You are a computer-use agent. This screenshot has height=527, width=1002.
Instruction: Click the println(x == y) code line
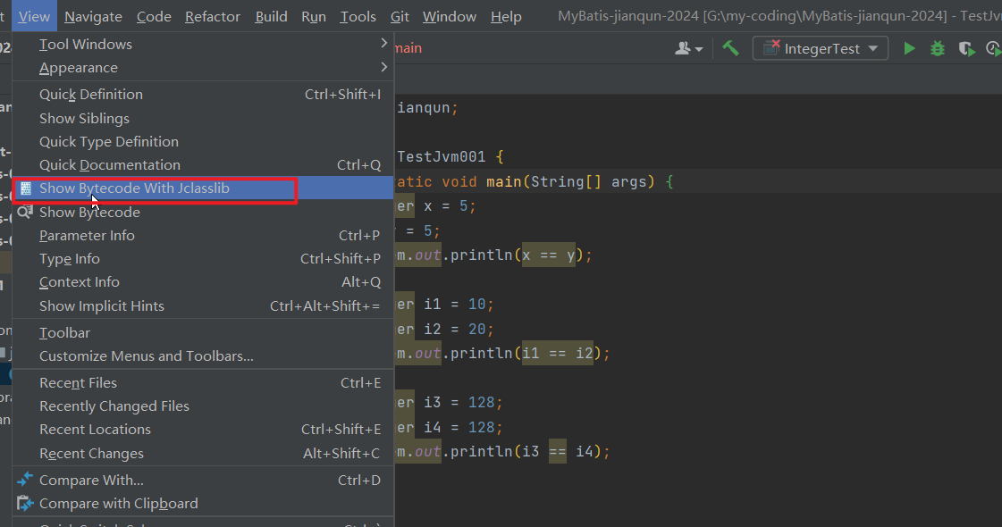pyautogui.click(x=494, y=255)
